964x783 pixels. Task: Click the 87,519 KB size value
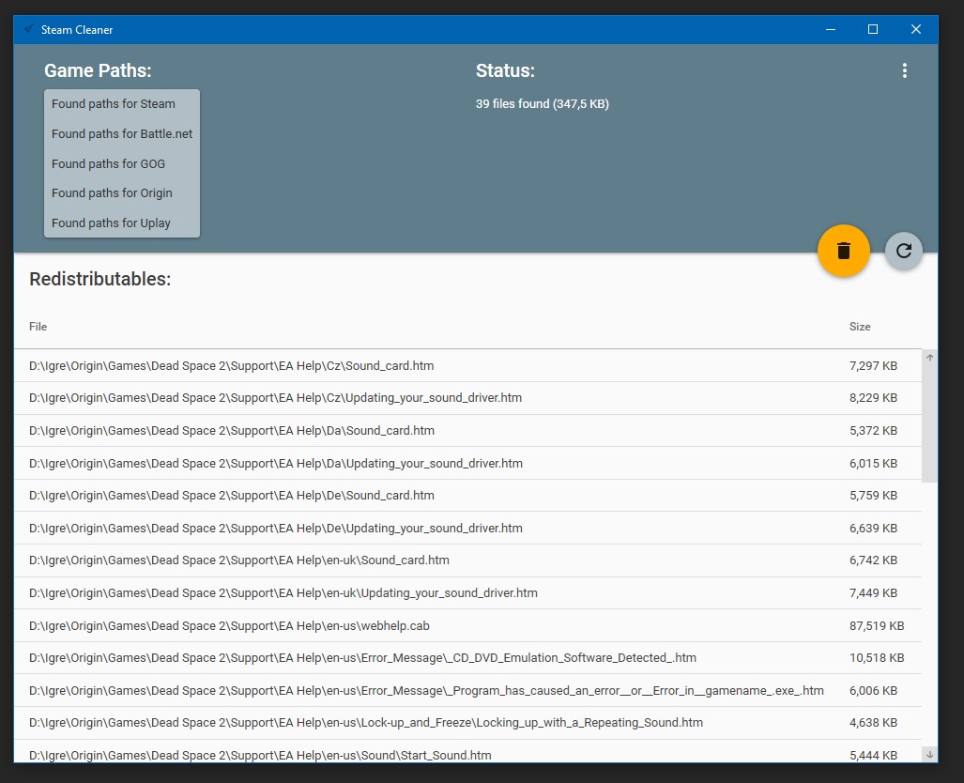click(877, 625)
